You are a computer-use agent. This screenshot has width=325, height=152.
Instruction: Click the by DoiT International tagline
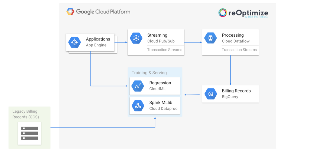tap(256, 17)
